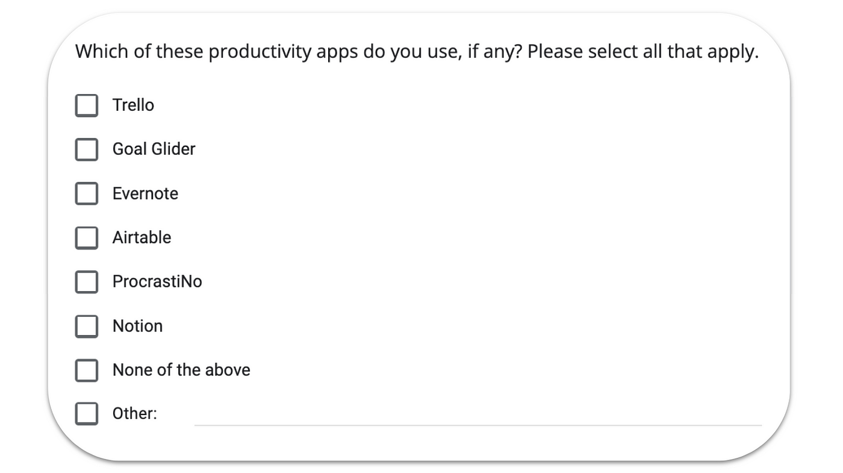Select None of the above
843x473 pixels.
[86, 370]
